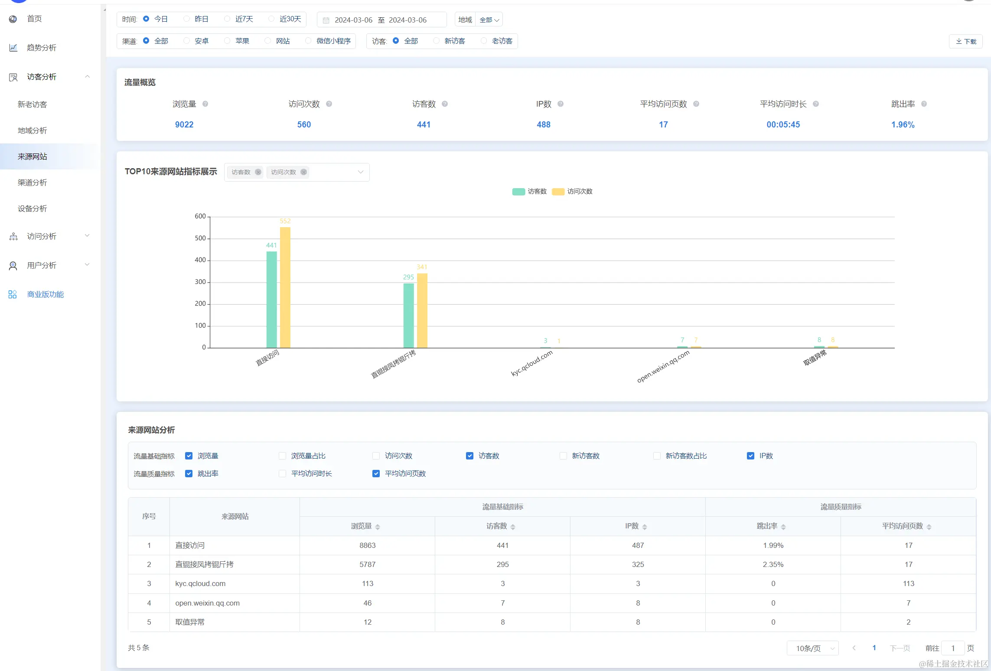Select the 近7天 time radio button
Image resolution: width=991 pixels, height=671 pixels.
tap(227, 19)
